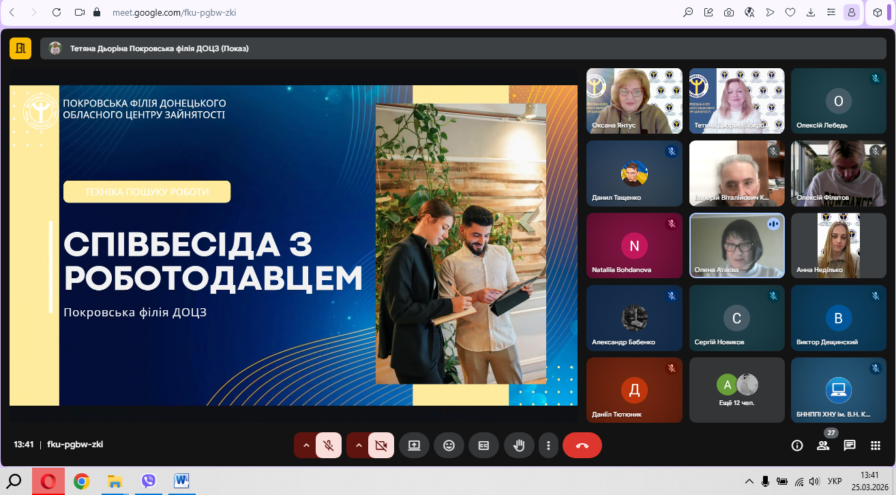Leave the call with red hang-up button
896x495 pixels.
582,445
